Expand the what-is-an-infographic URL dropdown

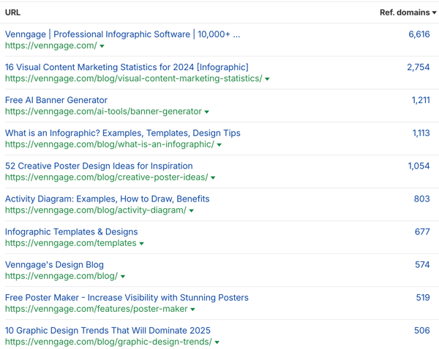point(219,145)
